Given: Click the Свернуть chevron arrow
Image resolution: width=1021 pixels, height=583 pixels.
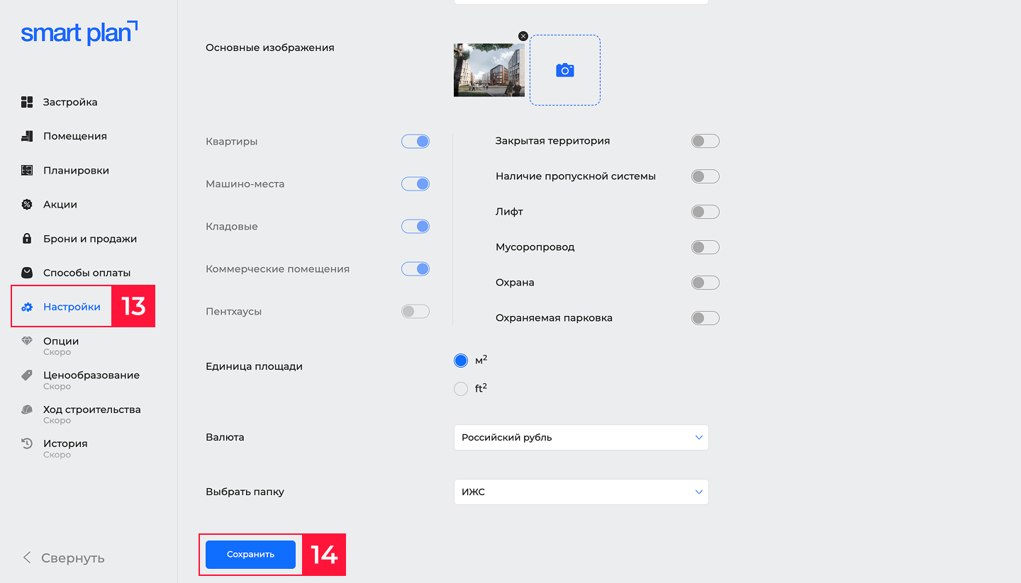Looking at the screenshot, I should tap(27, 557).
